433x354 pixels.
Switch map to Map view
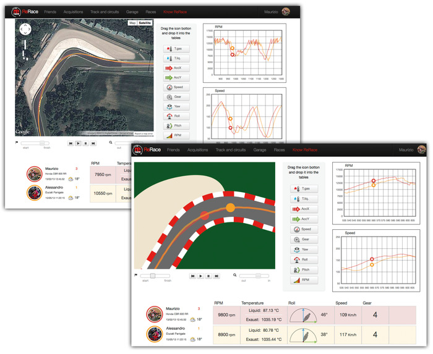[x=132, y=23]
